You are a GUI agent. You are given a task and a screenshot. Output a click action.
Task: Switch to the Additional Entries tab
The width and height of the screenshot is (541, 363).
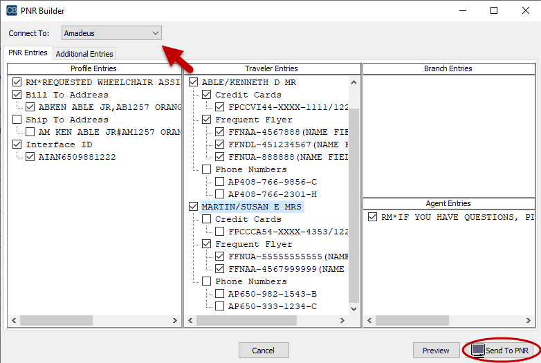click(84, 54)
